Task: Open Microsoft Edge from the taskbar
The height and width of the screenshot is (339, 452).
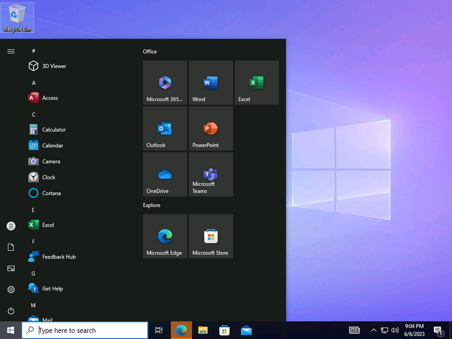Action: coord(181,330)
